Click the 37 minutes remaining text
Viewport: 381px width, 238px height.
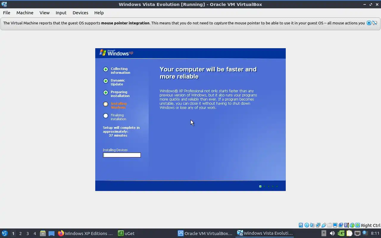point(118,135)
